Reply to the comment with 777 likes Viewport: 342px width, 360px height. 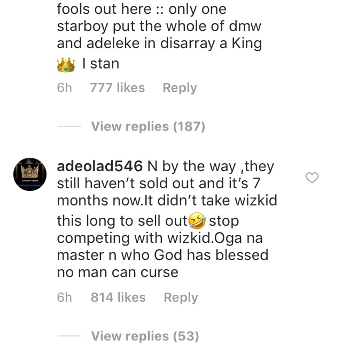click(x=180, y=88)
